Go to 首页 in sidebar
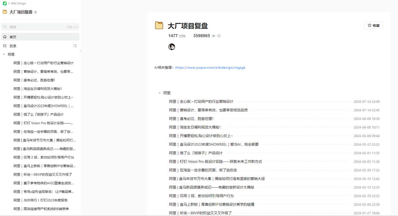 [40, 37]
